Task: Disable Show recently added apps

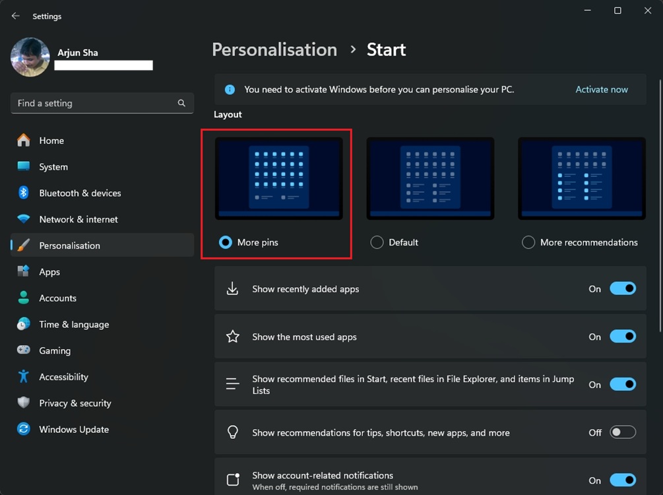Action: tap(622, 288)
